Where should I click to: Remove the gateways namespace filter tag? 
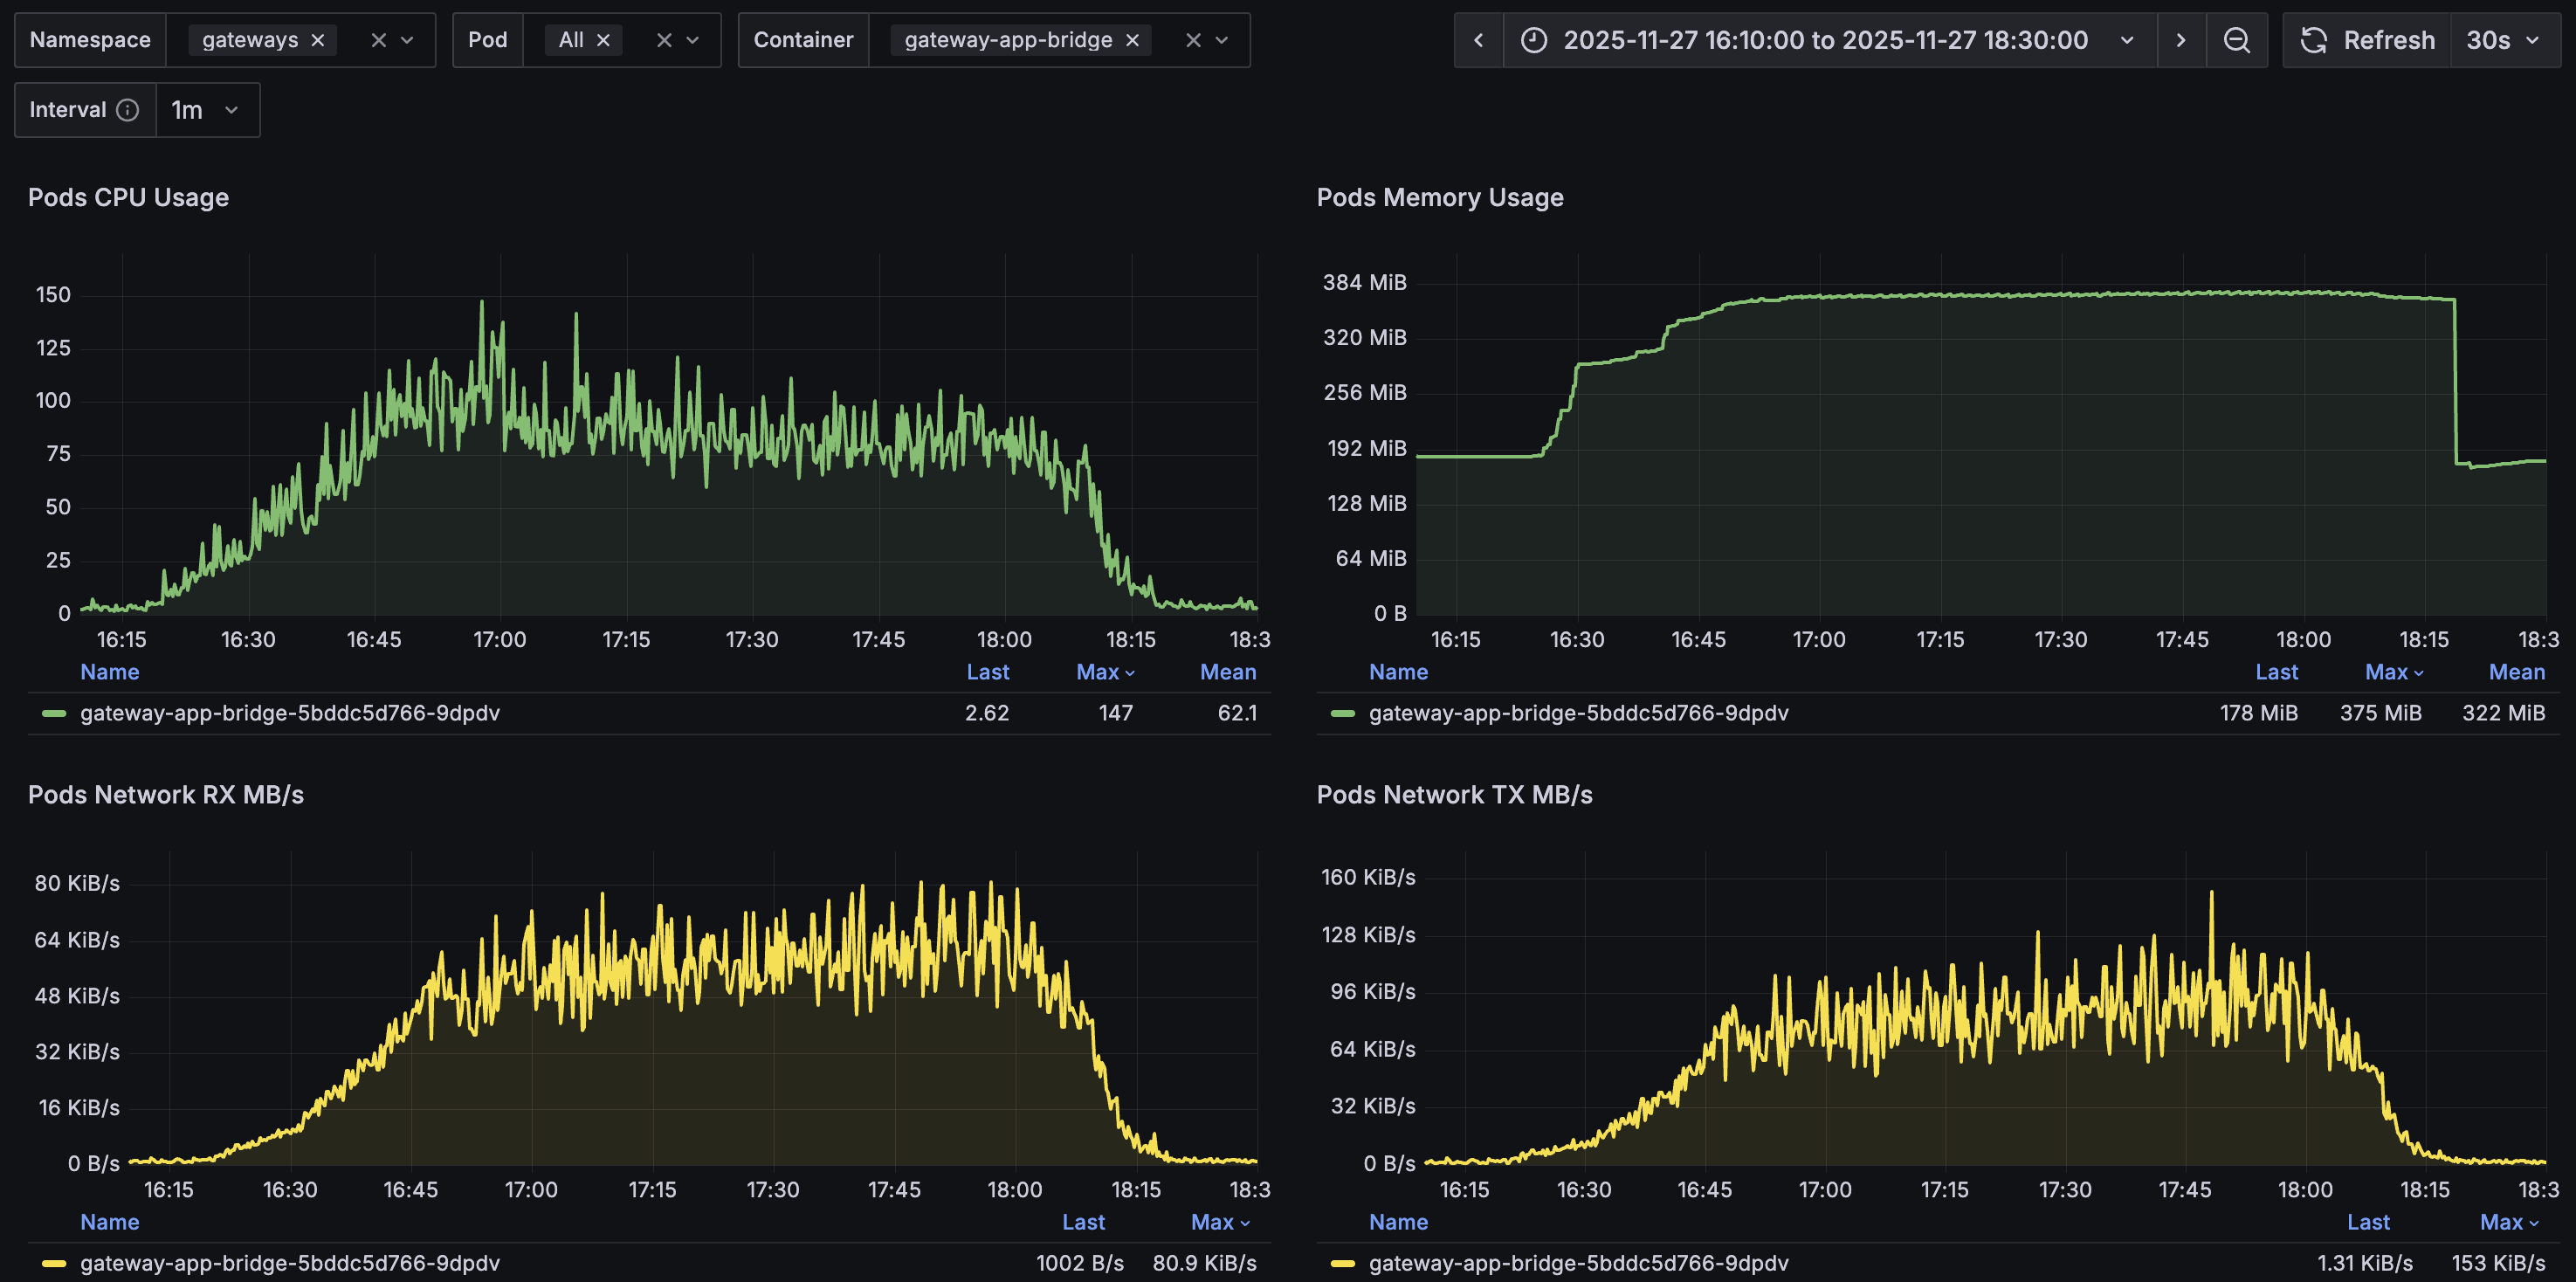[318, 40]
